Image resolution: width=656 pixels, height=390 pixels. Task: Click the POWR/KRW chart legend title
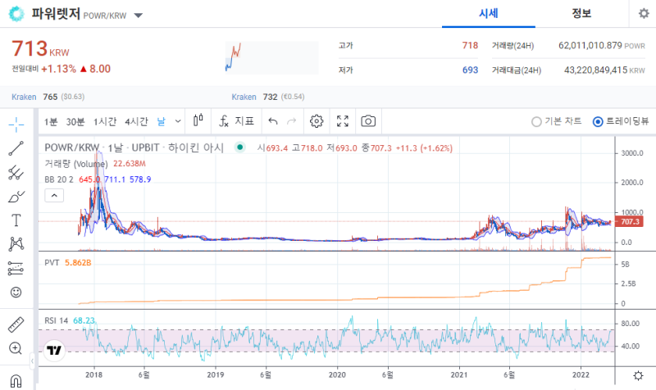pyautogui.click(x=134, y=148)
